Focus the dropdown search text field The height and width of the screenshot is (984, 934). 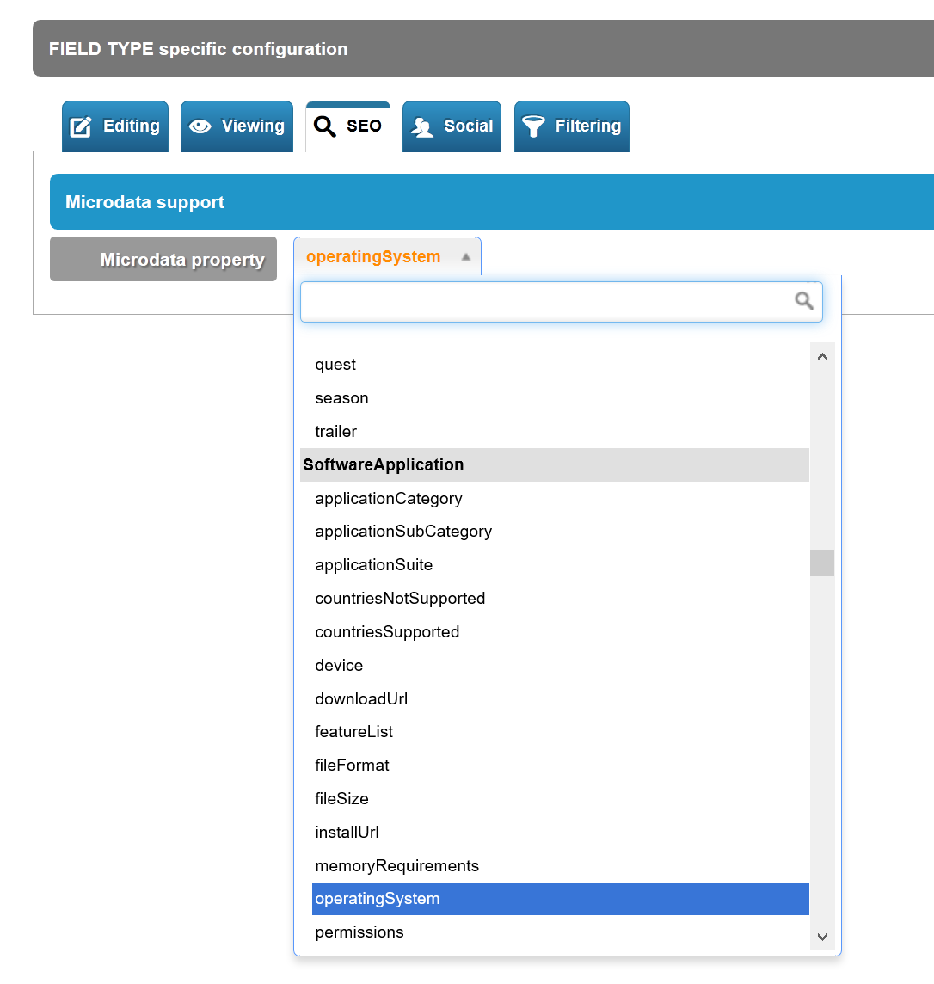561,302
